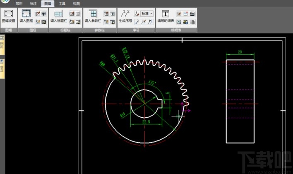Viewport: 293px width, 174px height.
Task: Click the 22.5 dimension text in drawing
Action: [146, 121]
